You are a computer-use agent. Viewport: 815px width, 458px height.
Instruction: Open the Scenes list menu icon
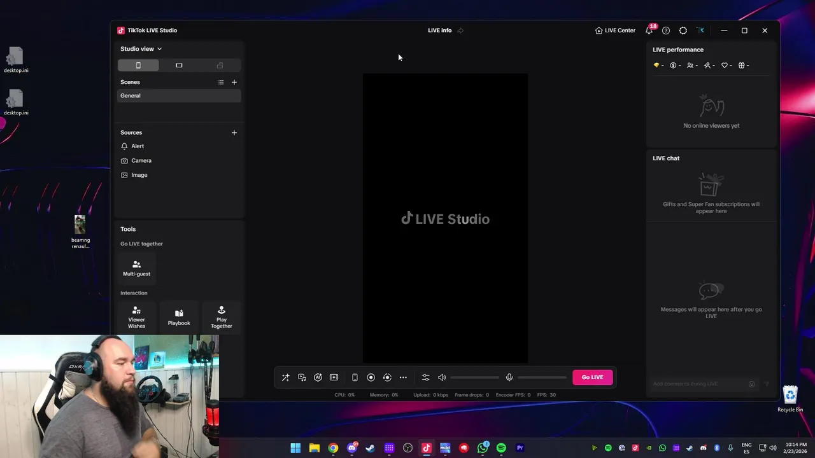tap(220, 82)
